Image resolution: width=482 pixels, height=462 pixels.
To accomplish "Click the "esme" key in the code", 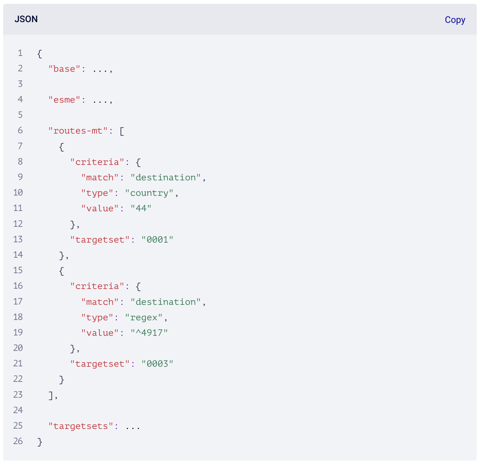I will click(x=65, y=100).
